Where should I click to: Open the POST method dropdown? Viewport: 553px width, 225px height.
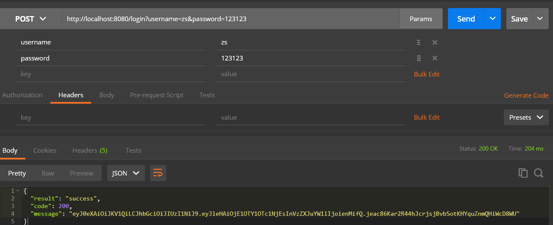tap(31, 19)
